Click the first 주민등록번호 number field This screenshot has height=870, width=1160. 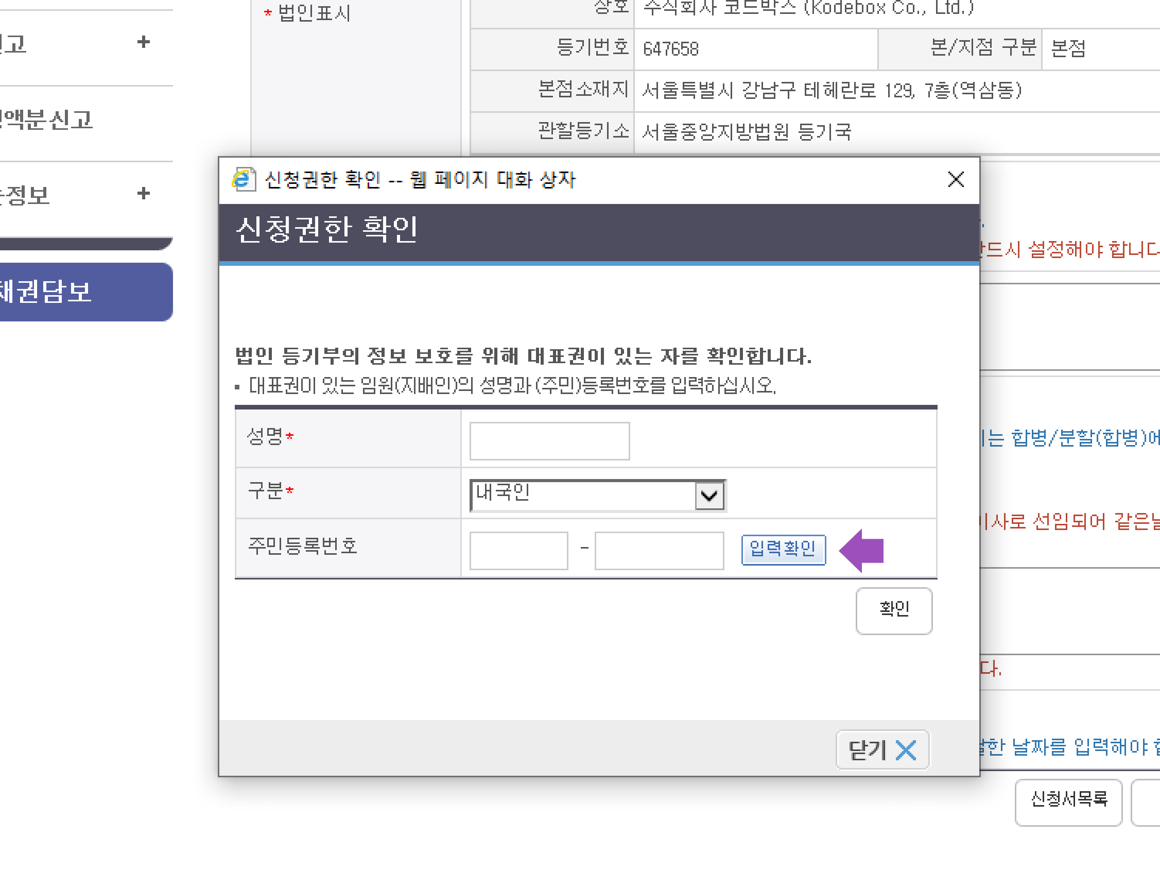click(517, 550)
